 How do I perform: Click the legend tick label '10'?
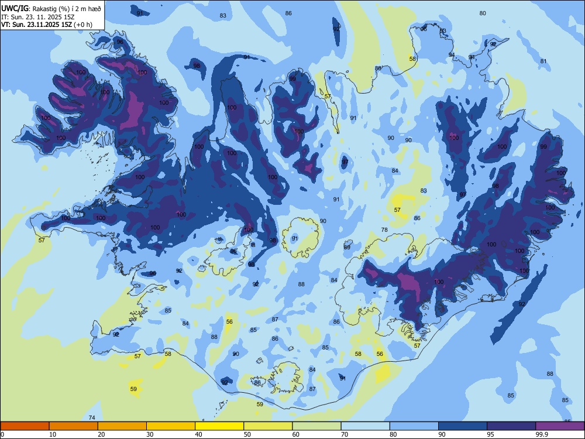[53, 434]
